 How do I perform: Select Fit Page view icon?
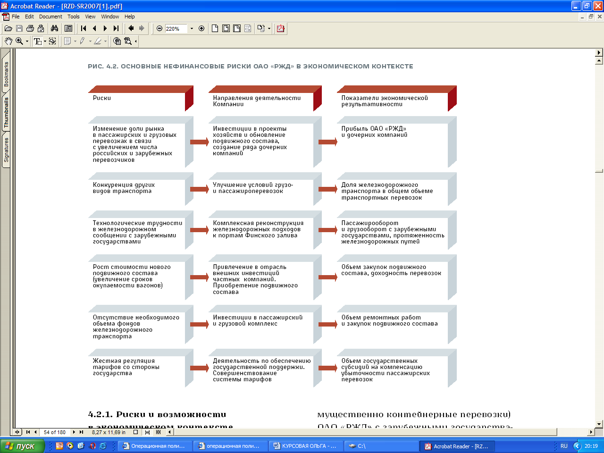[226, 28]
